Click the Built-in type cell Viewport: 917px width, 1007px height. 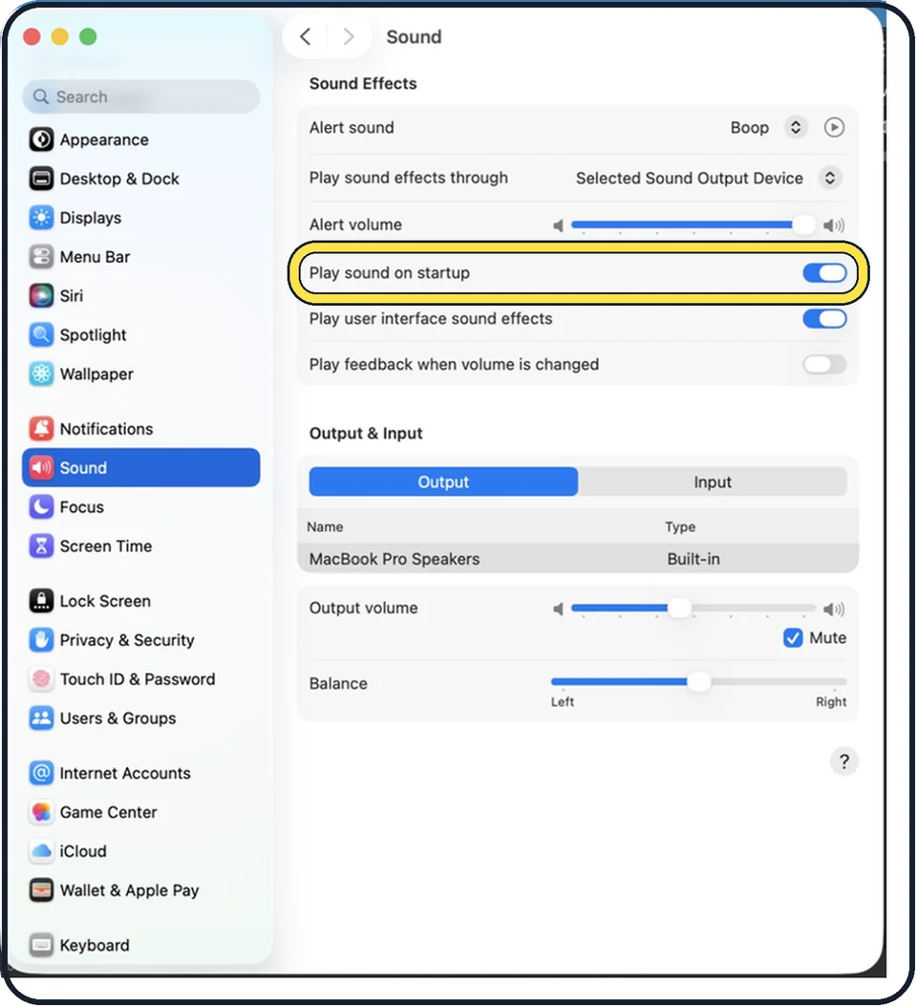(693, 559)
